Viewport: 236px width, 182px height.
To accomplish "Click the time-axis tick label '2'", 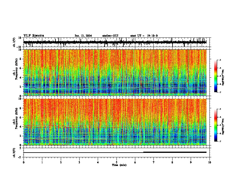I will pyautogui.click(x=61, y=162).
